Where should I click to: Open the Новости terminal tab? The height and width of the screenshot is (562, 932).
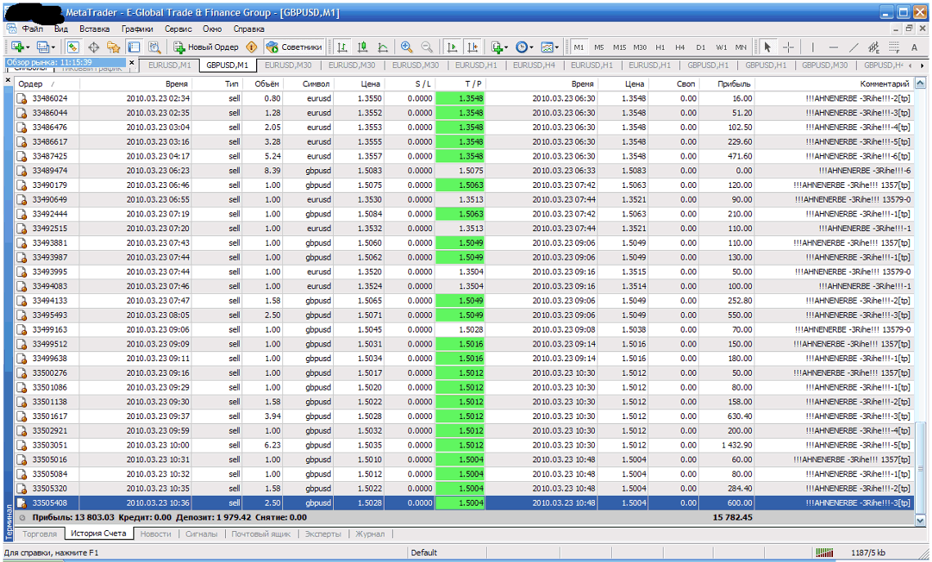[x=155, y=534]
